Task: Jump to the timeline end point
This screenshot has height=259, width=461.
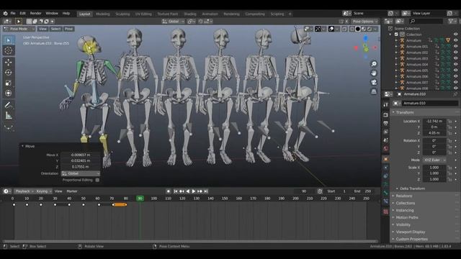Action: tap(206, 191)
